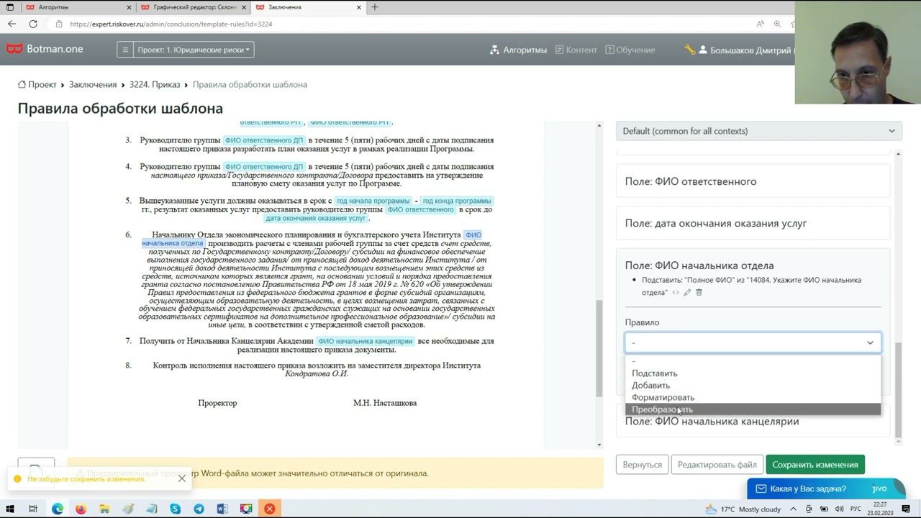Go to Заключения in the breadcrumb
Screen dimensions: 921x518
[x=93, y=84]
